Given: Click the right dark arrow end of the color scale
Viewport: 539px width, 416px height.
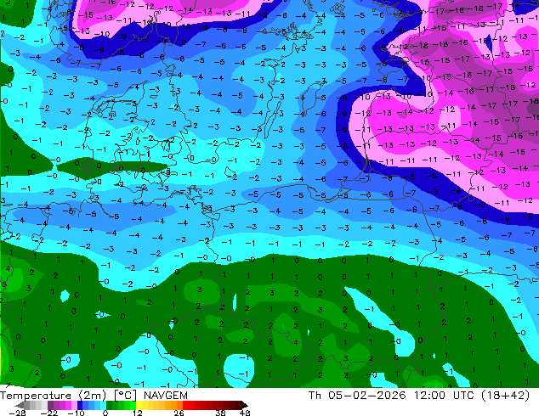Looking at the screenshot, I should pyautogui.click(x=244, y=405).
